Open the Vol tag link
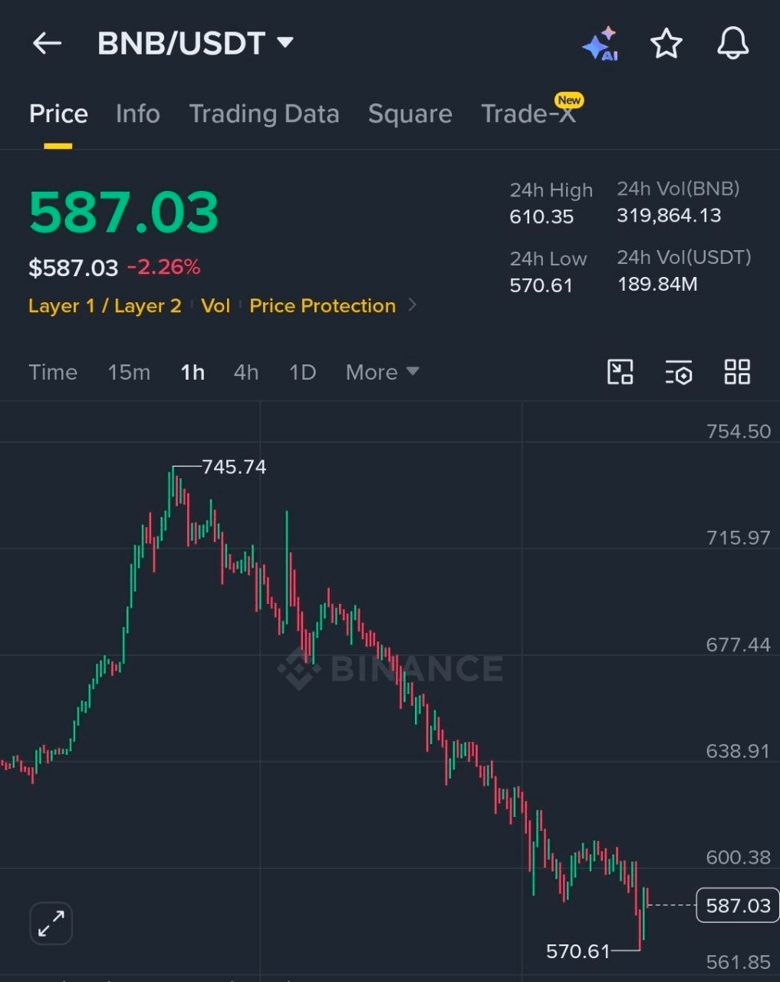780x982 pixels. tap(216, 305)
